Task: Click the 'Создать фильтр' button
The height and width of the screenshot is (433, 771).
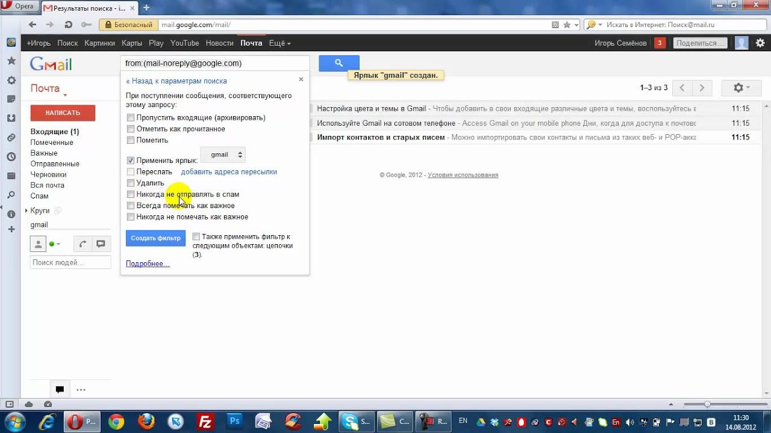Action: point(155,238)
